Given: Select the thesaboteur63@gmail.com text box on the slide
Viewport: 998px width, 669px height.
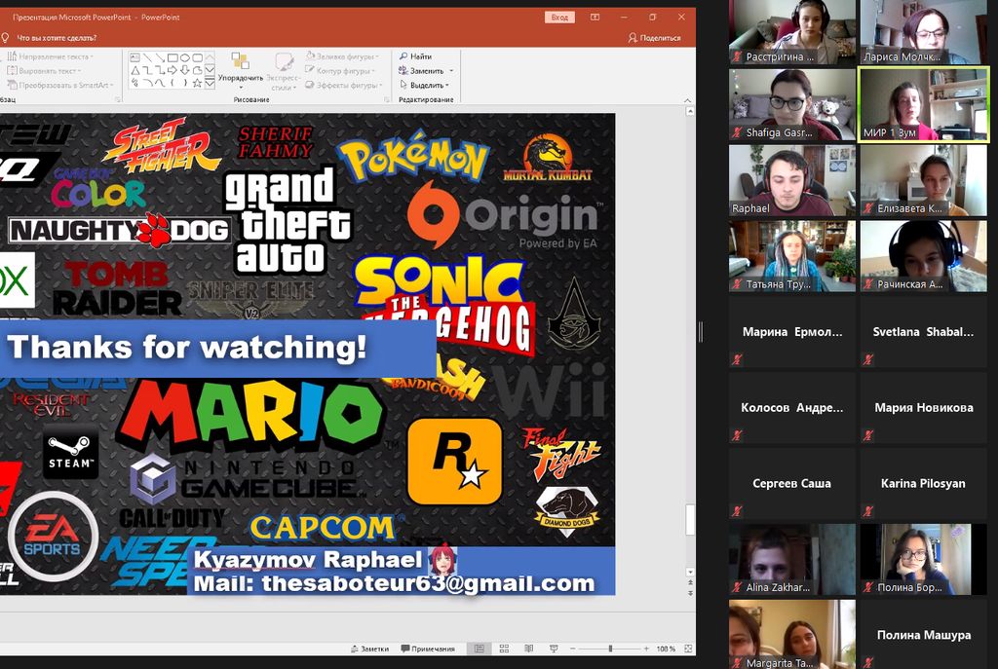Looking at the screenshot, I should (401, 571).
